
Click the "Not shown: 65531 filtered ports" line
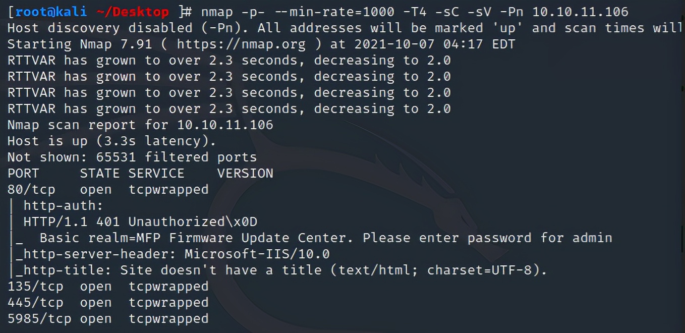point(132,157)
